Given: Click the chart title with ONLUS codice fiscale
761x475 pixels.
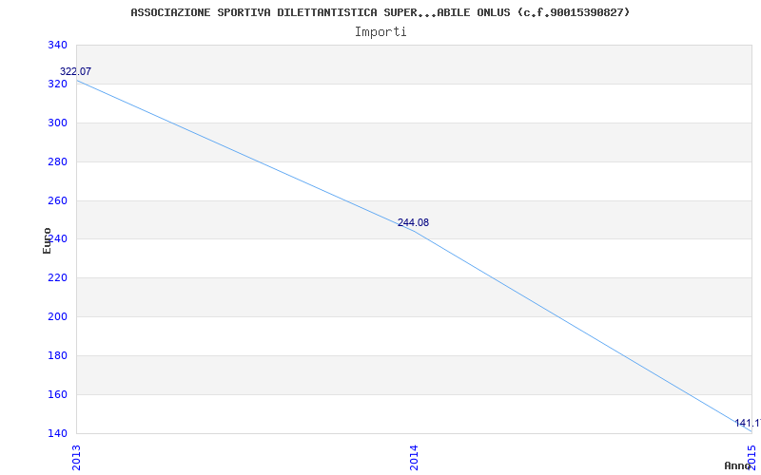Looking at the screenshot, I should (380, 12).
